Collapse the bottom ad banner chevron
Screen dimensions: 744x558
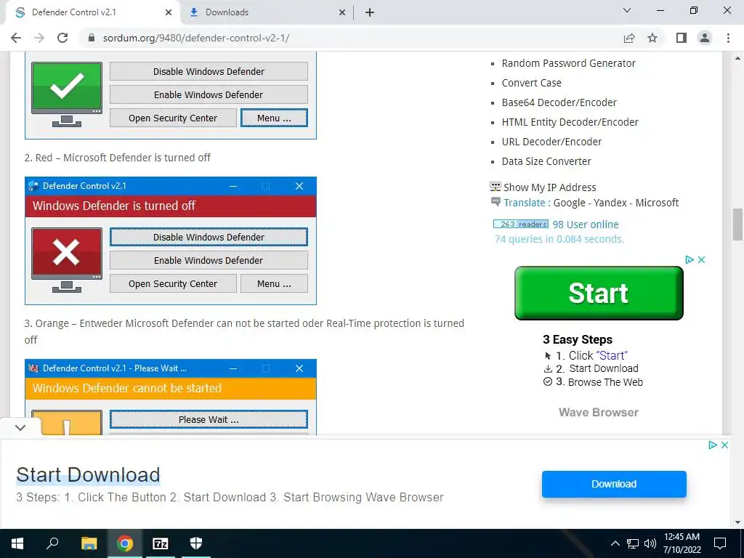(20, 428)
